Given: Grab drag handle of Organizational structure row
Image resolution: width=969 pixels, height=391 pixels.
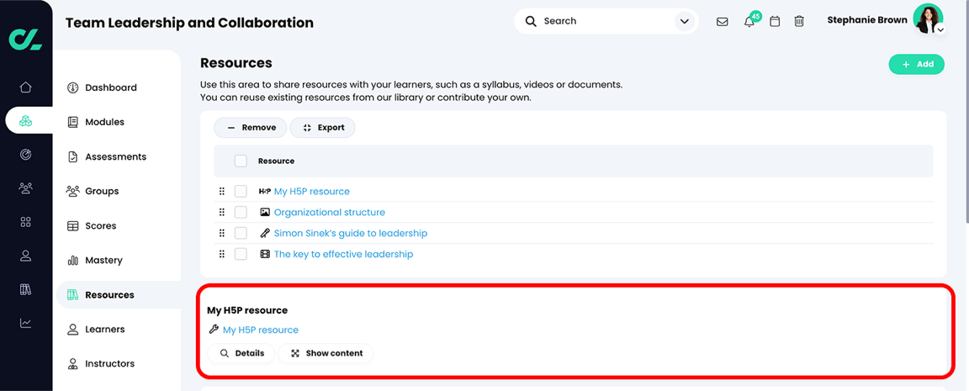Looking at the screenshot, I should pos(222,213).
